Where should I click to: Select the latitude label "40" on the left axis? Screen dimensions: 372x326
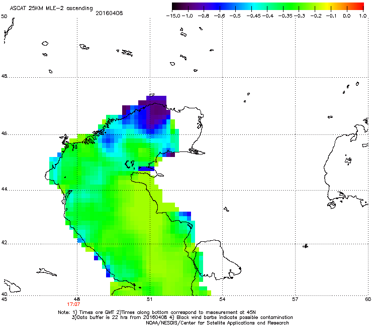4,294
